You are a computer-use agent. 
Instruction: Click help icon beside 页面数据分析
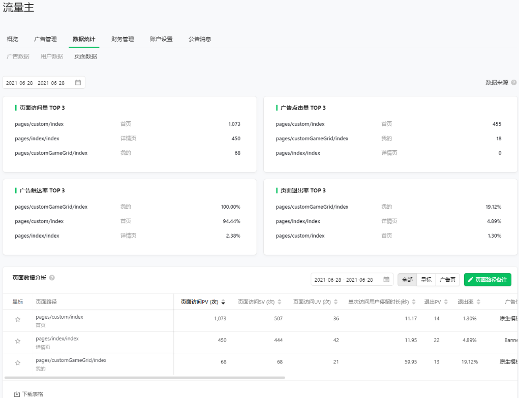point(52,278)
